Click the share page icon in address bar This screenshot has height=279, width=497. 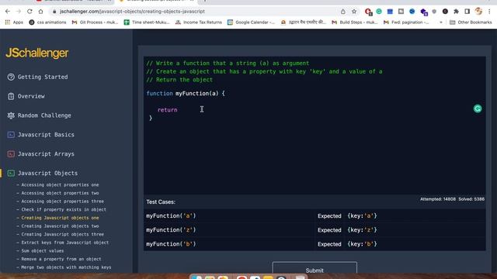coord(343,12)
